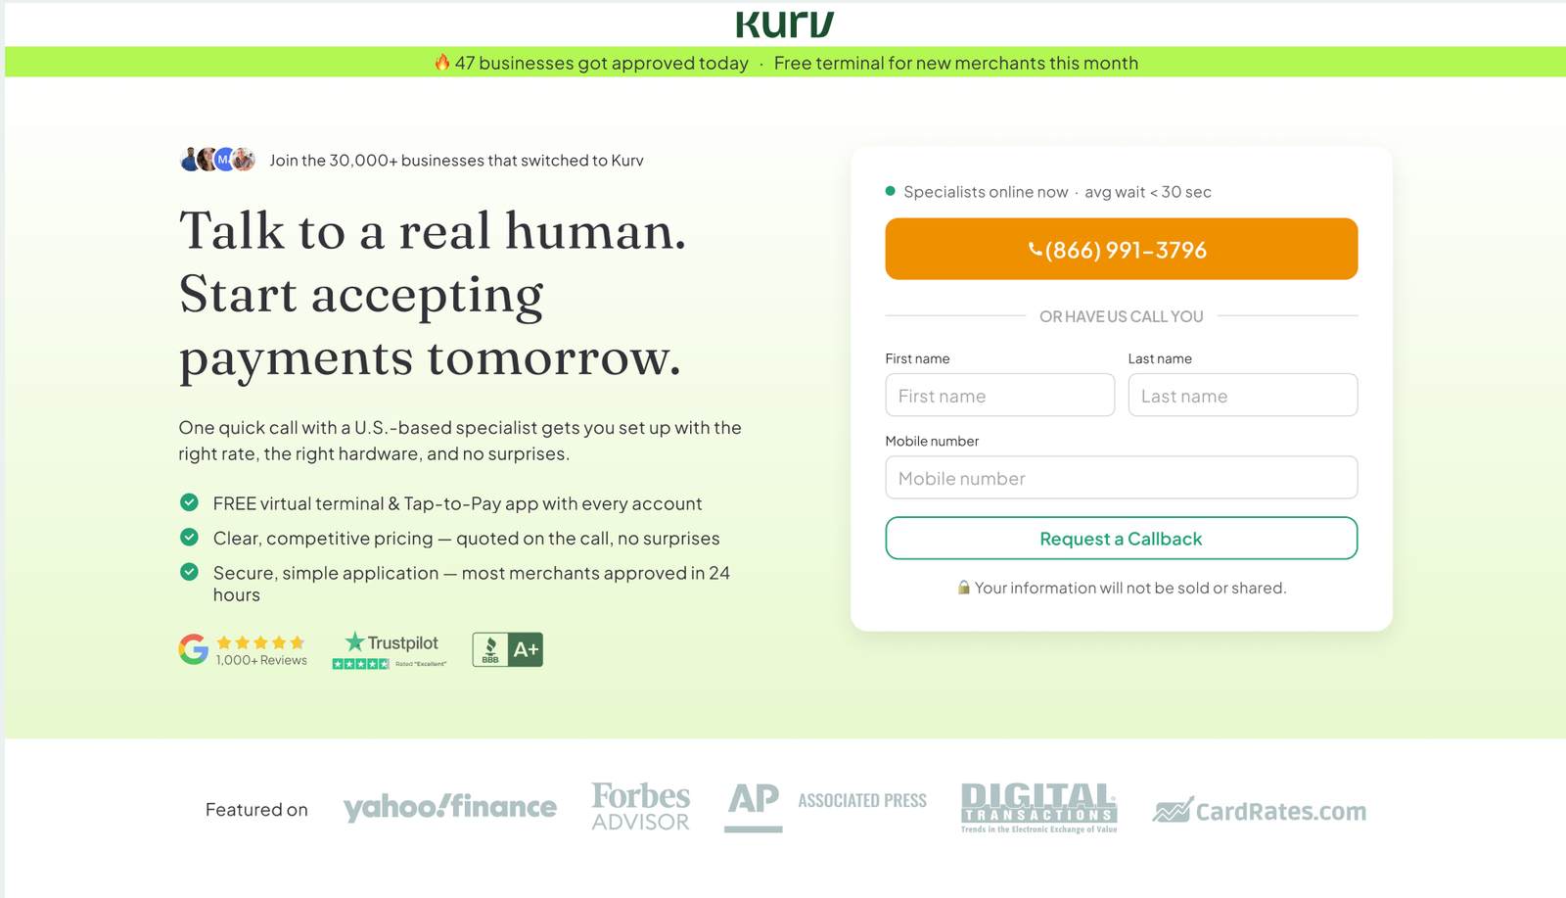Image resolution: width=1566 pixels, height=898 pixels.
Task: Click the customer avatars cluster
Action: click(218, 160)
